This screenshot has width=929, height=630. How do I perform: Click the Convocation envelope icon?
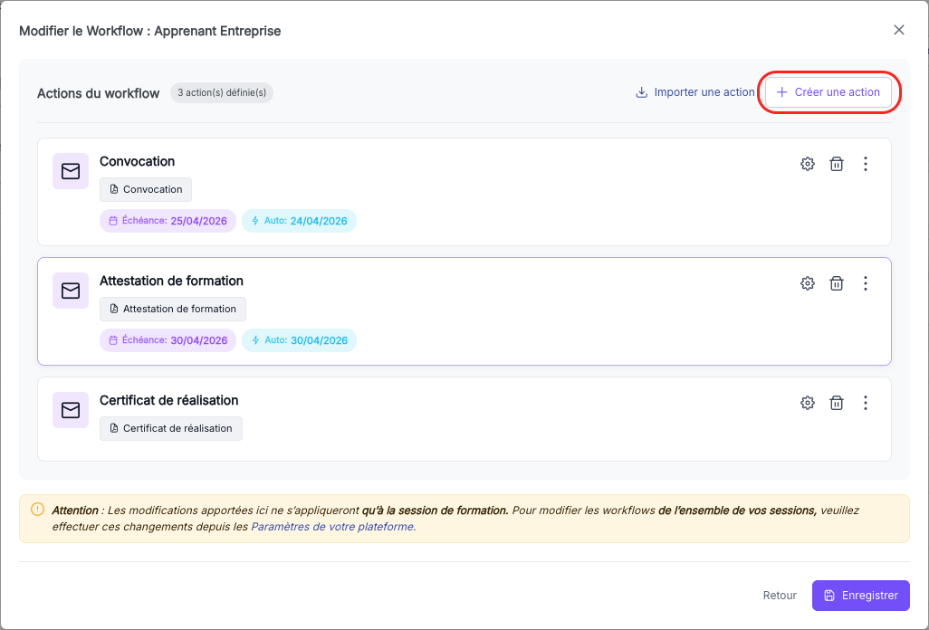(71, 171)
